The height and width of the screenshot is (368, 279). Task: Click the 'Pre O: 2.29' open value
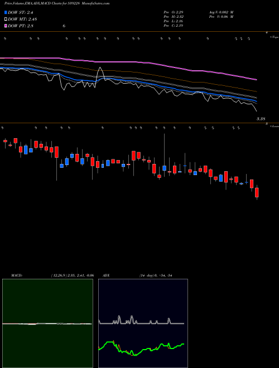[x=174, y=12]
